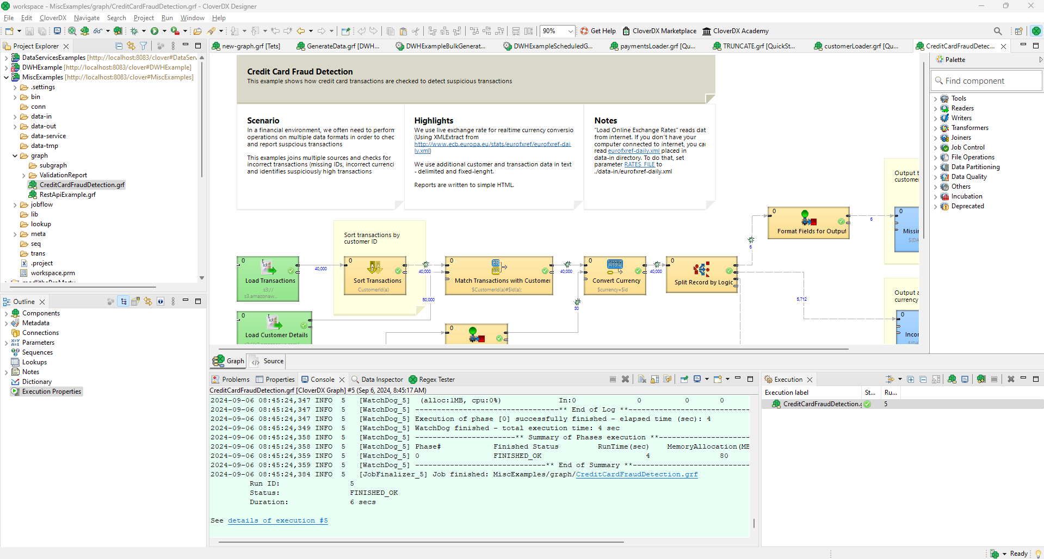Click the green Run graph button
Image resolution: width=1044 pixels, height=559 pixels.
tap(155, 31)
